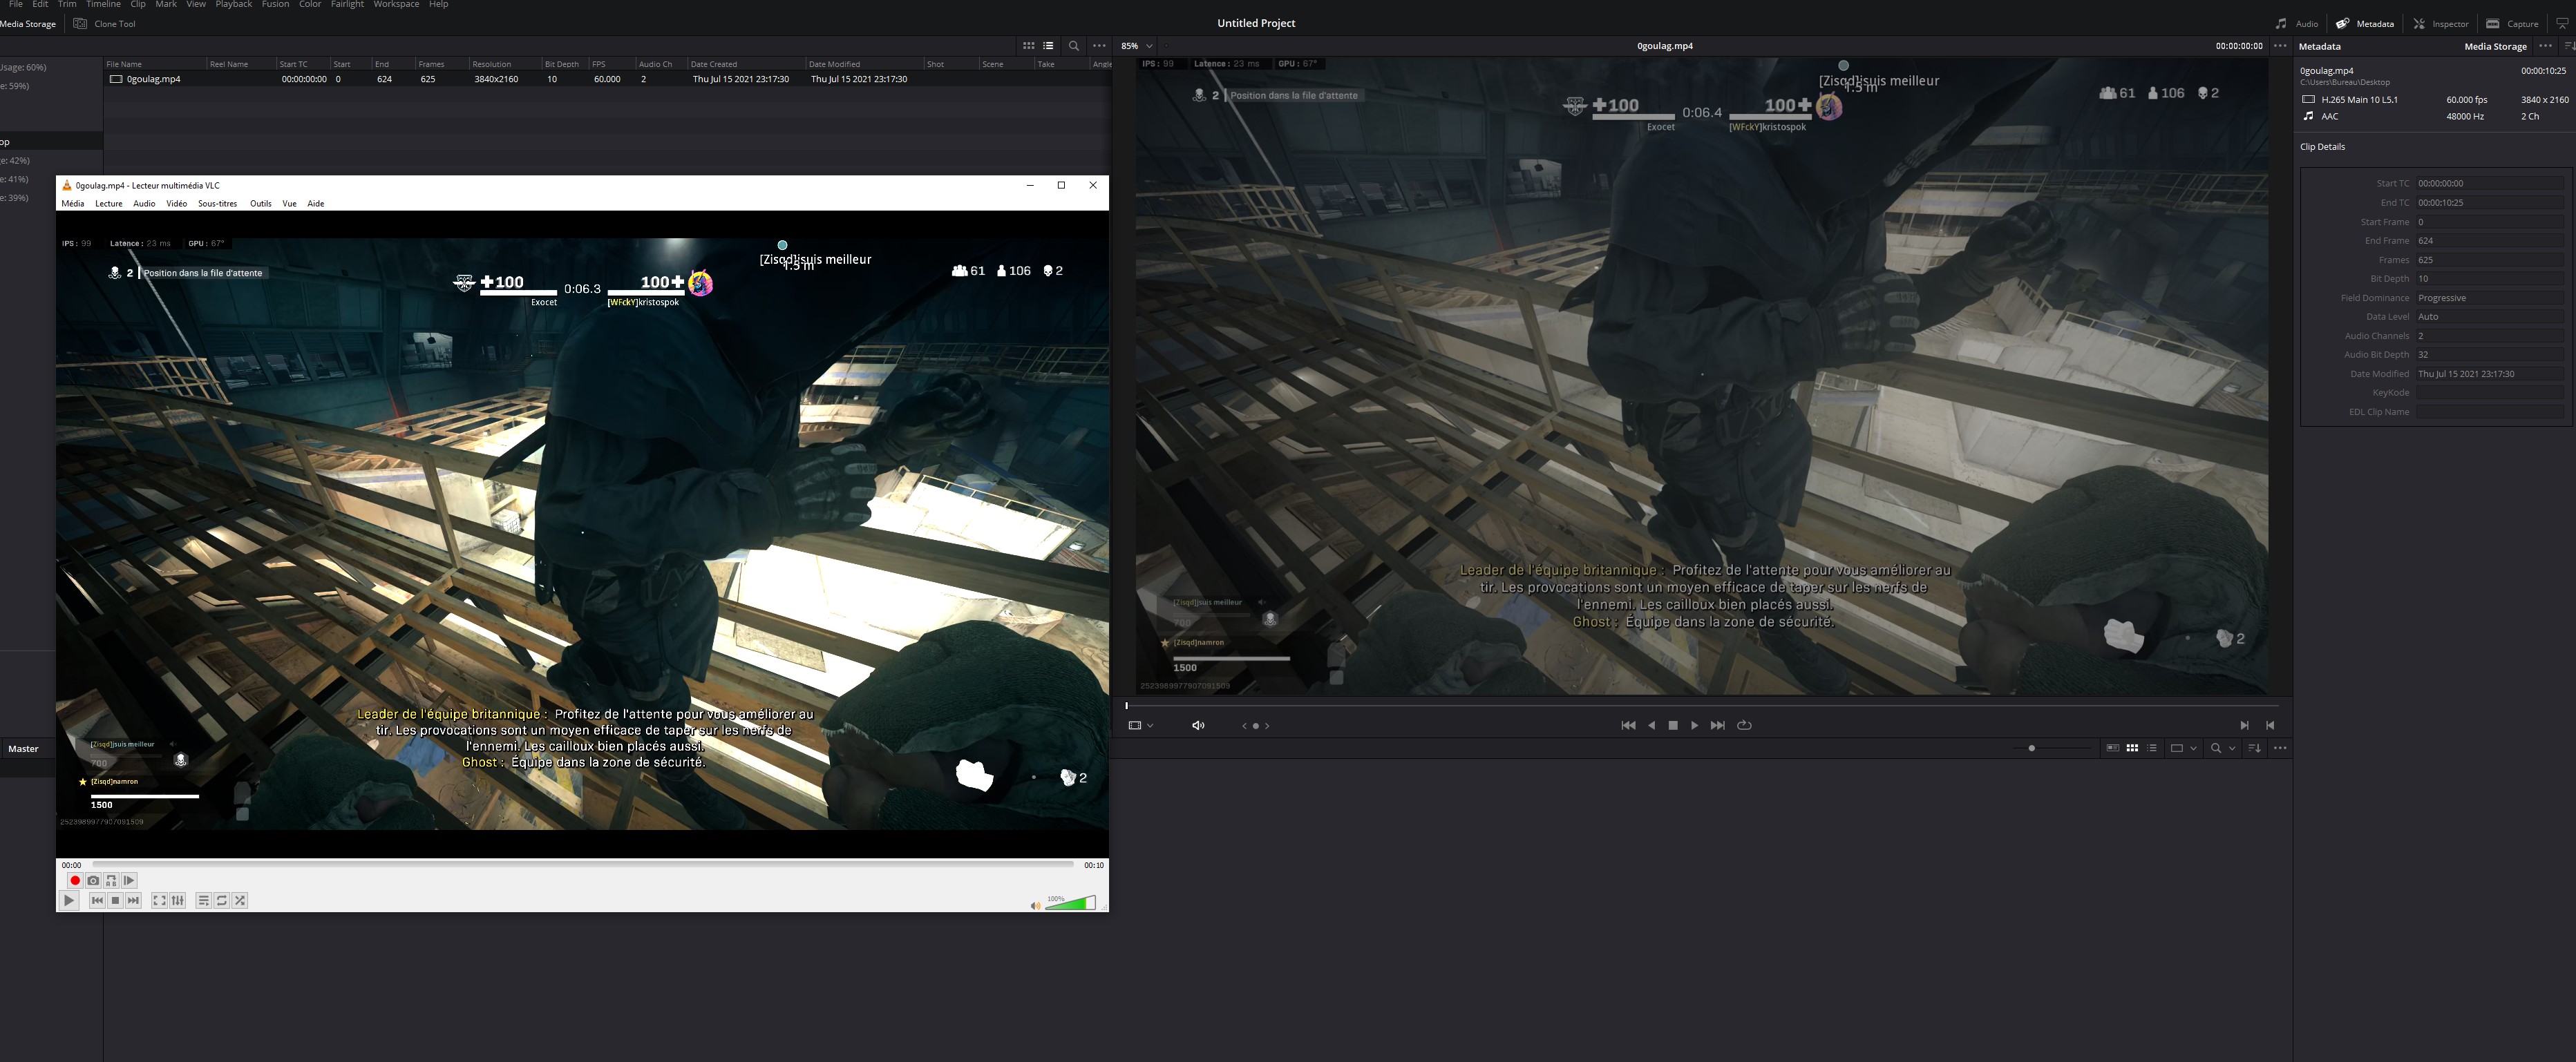Open VLC Vidéo menu
Image resolution: width=2576 pixels, height=1062 pixels.
click(177, 203)
